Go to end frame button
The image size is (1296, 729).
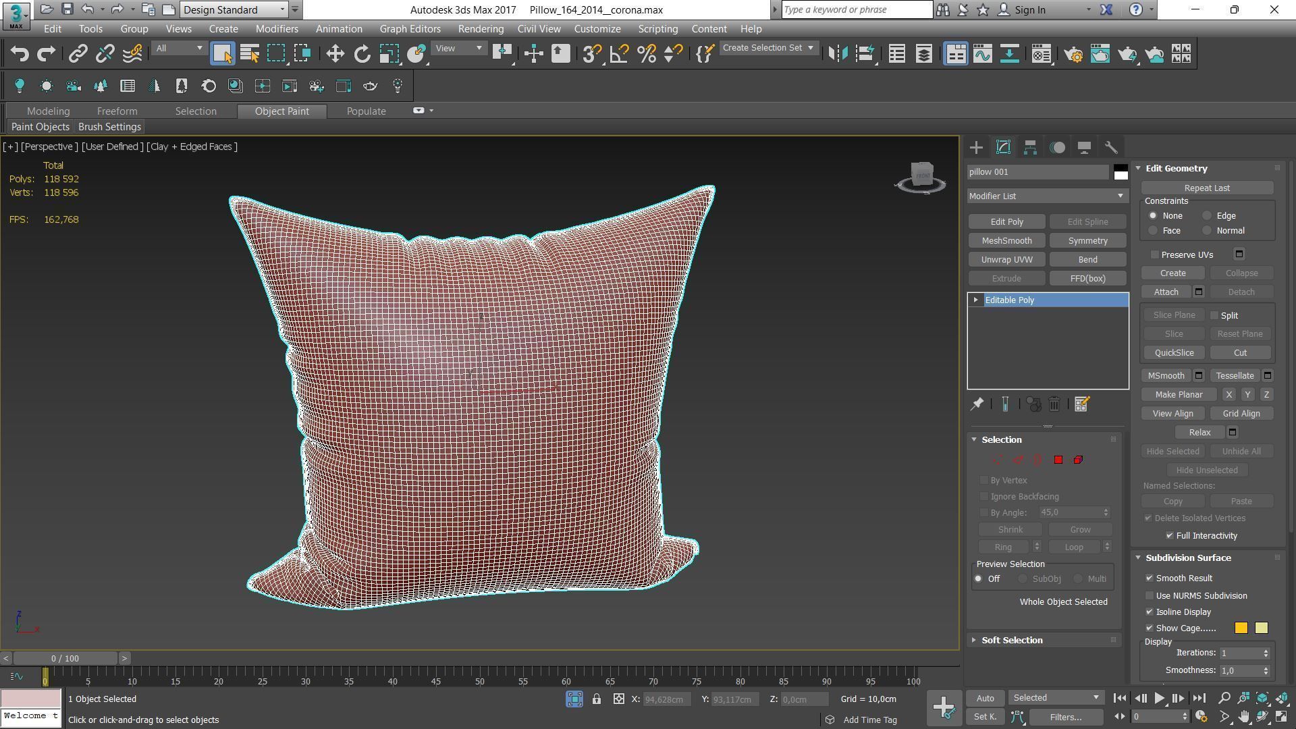[x=1199, y=699]
